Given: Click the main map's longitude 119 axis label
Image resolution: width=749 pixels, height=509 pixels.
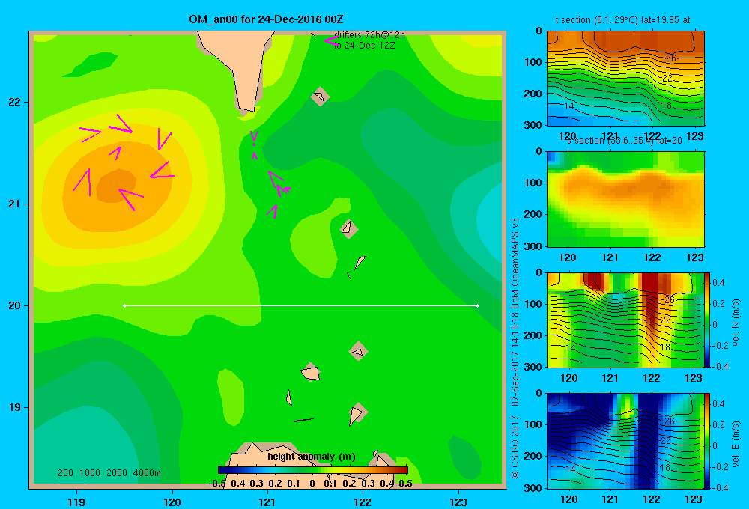Looking at the screenshot, I should (x=76, y=502).
